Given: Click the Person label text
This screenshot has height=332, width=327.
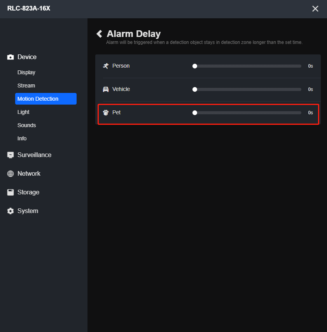Looking at the screenshot, I should point(121,66).
